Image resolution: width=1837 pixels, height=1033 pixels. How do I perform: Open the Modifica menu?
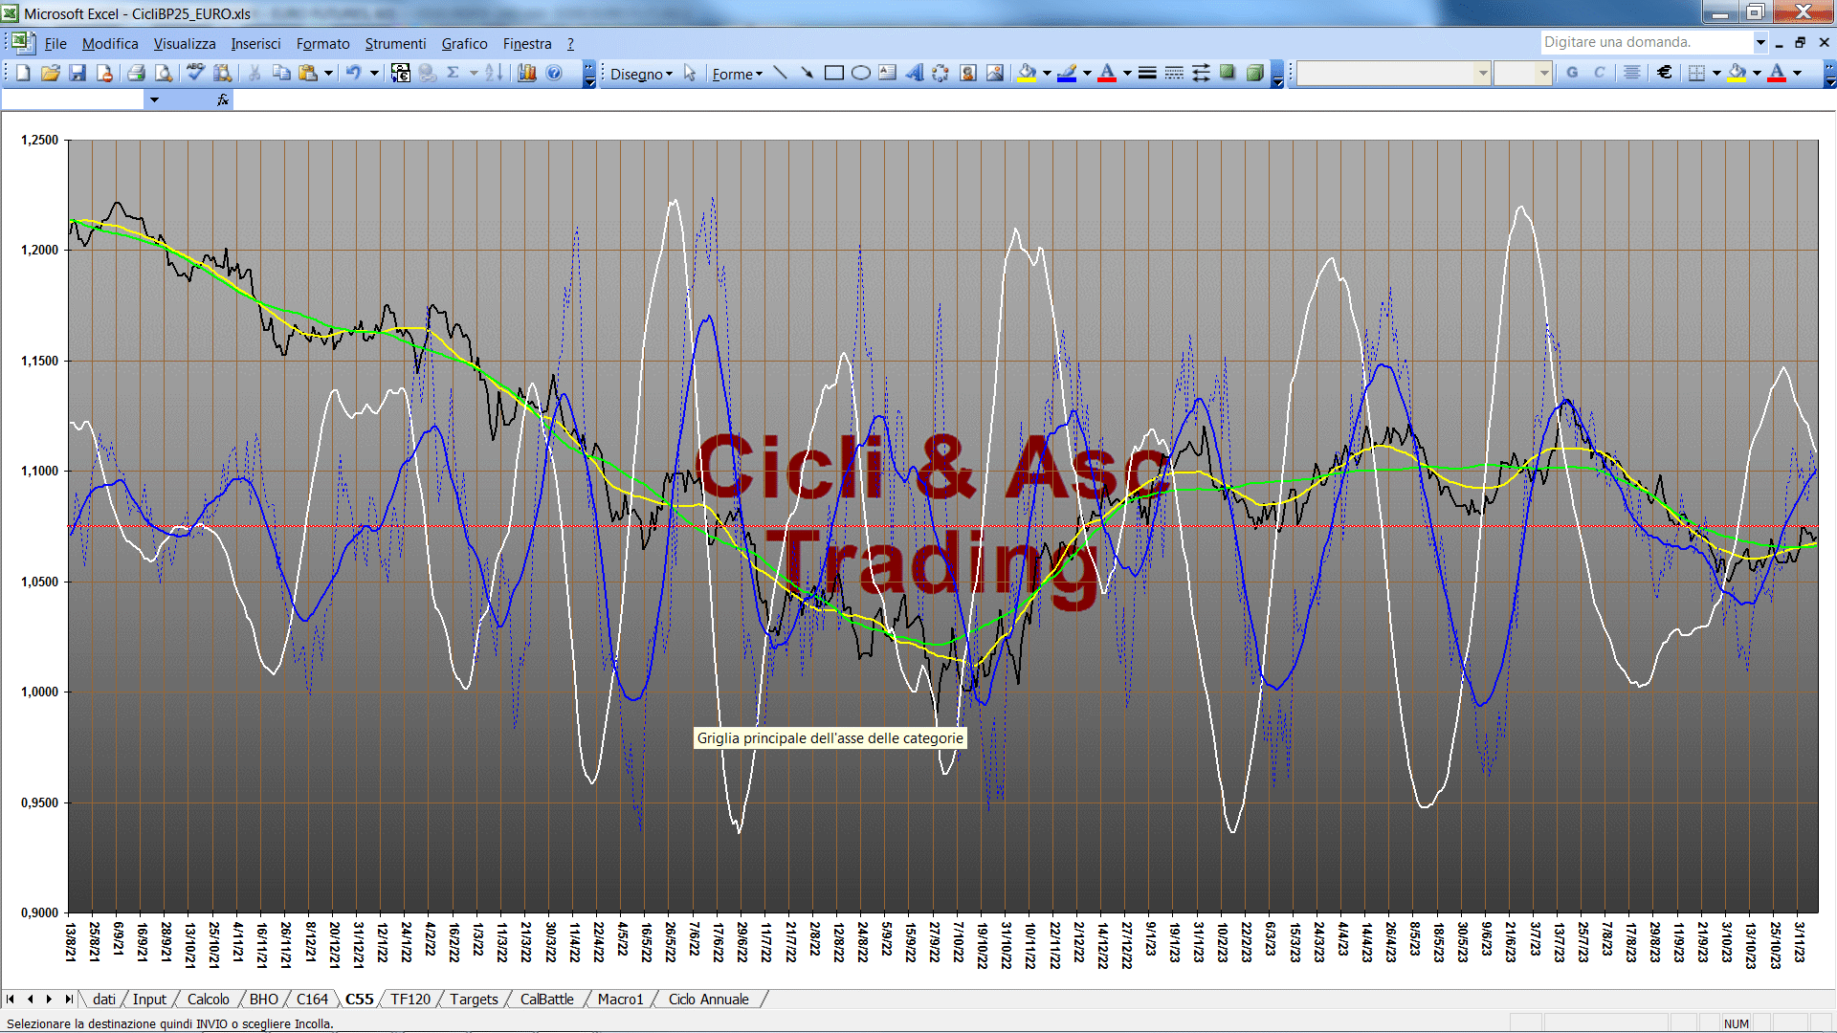coord(110,43)
